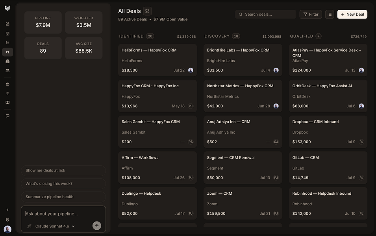The width and height of the screenshot is (376, 236).
Task: Click SJ owner badge on Anuj Adhiya card
Action: [x=276, y=142]
